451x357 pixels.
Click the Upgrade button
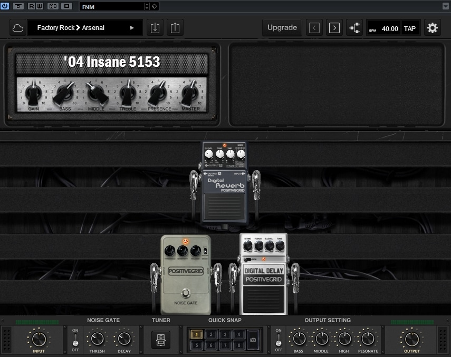(282, 27)
